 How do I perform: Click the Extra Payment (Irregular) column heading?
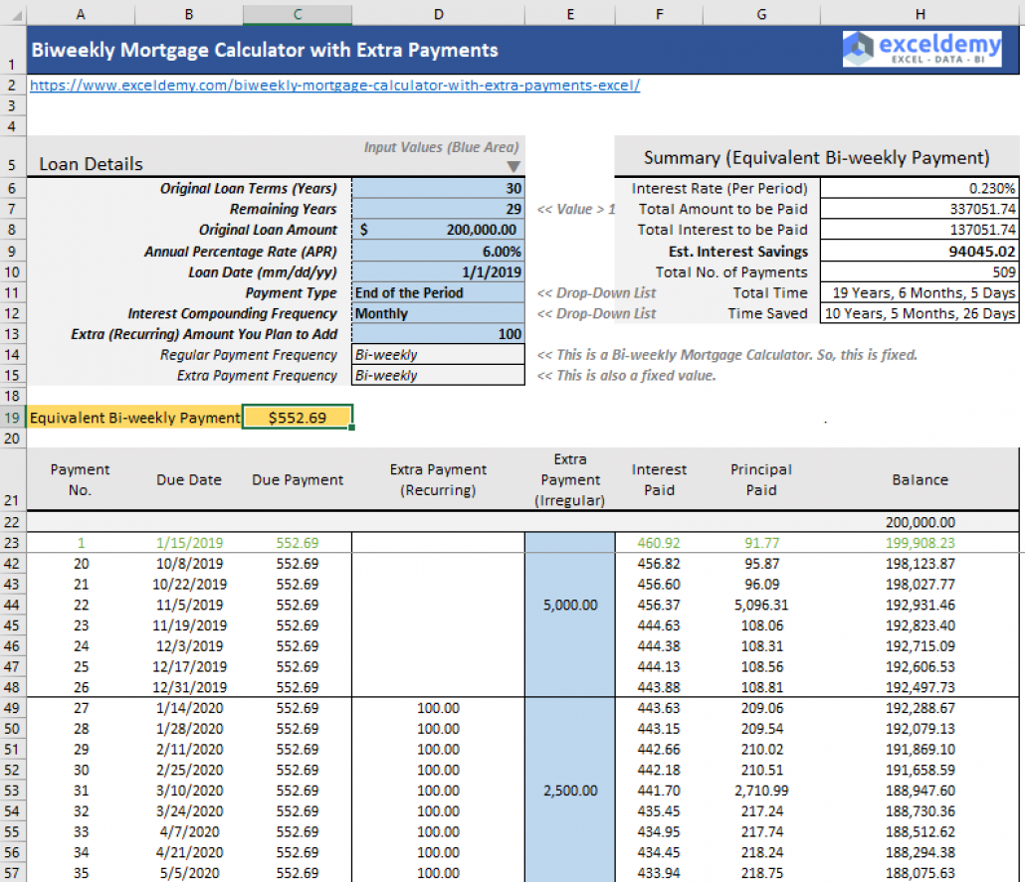click(x=570, y=479)
